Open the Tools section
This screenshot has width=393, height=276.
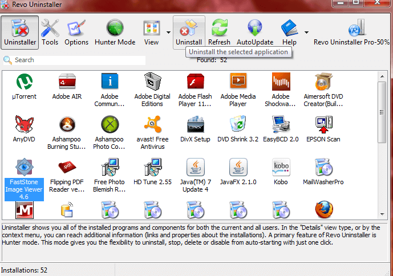[50, 33]
